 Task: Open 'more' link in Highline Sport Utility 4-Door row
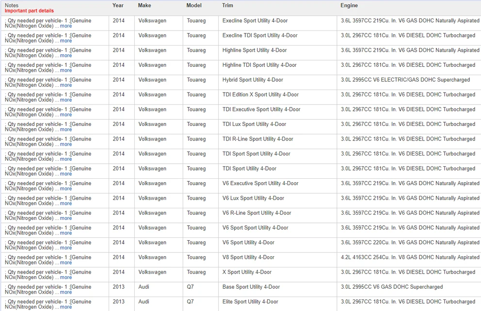(x=65, y=55)
